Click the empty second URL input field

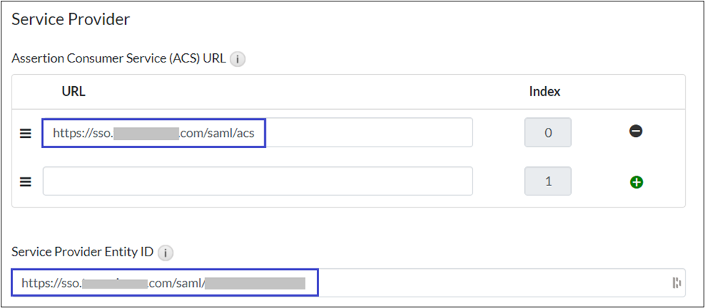click(257, 182)
